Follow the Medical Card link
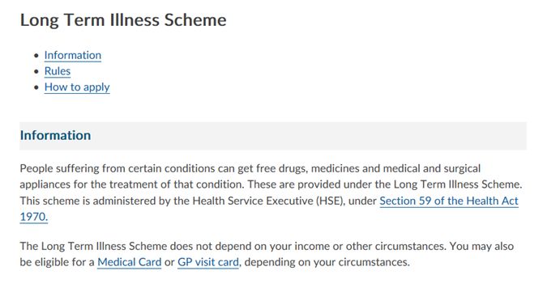The width and height of the screenshot is (543, 292). 129,262
